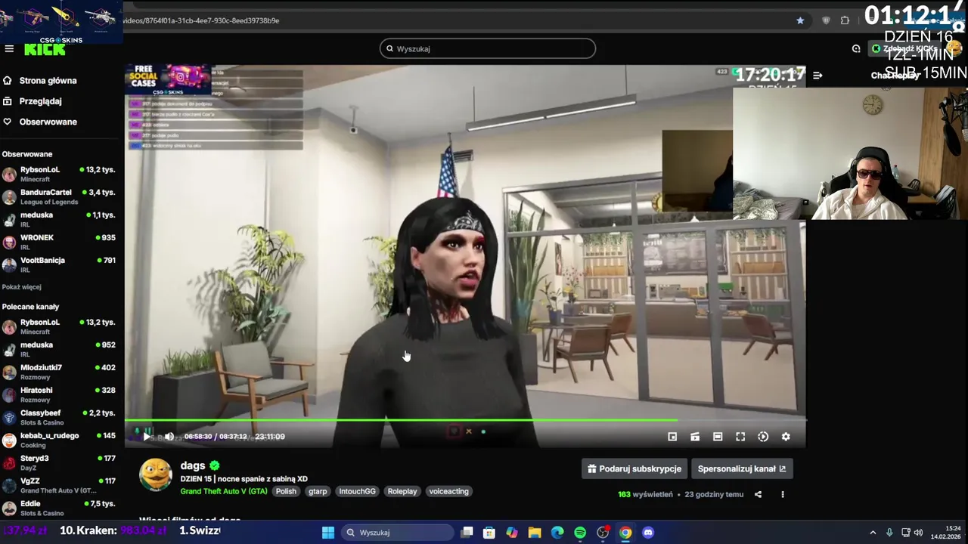Cast video to another device

(695, 437)
